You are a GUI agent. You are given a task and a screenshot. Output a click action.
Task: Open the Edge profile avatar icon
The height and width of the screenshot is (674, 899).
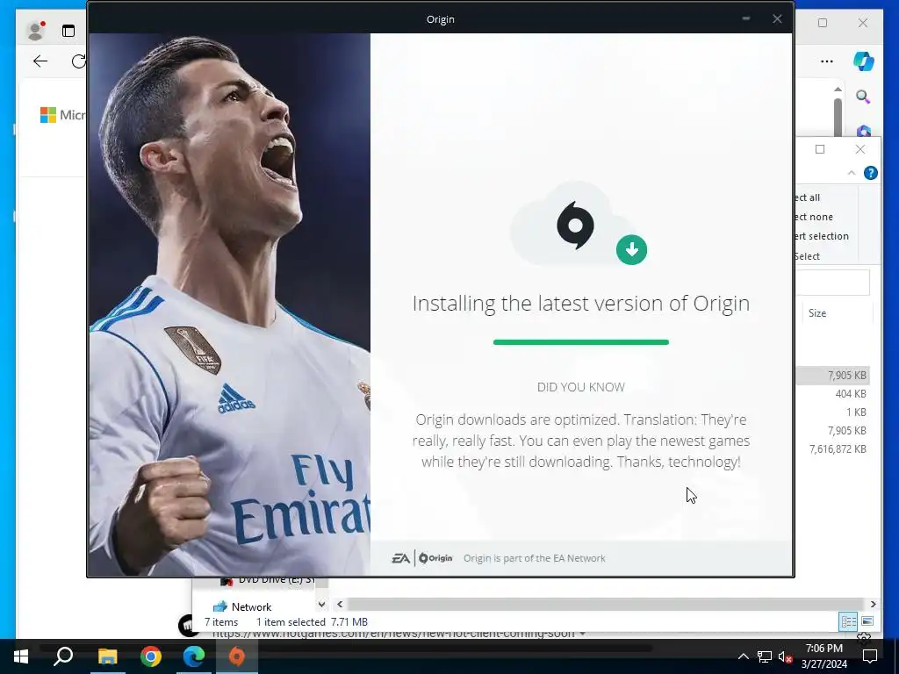tap(35, 31)
